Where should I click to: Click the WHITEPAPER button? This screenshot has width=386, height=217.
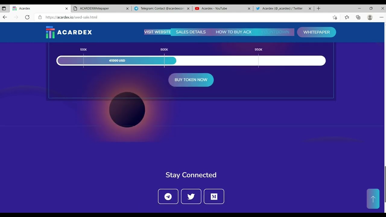[x=316, y=32]
